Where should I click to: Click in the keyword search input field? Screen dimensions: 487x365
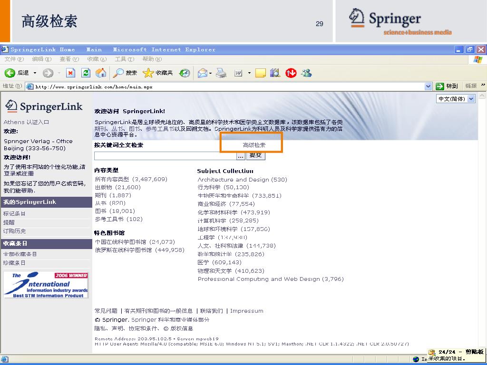click(165, 156)
